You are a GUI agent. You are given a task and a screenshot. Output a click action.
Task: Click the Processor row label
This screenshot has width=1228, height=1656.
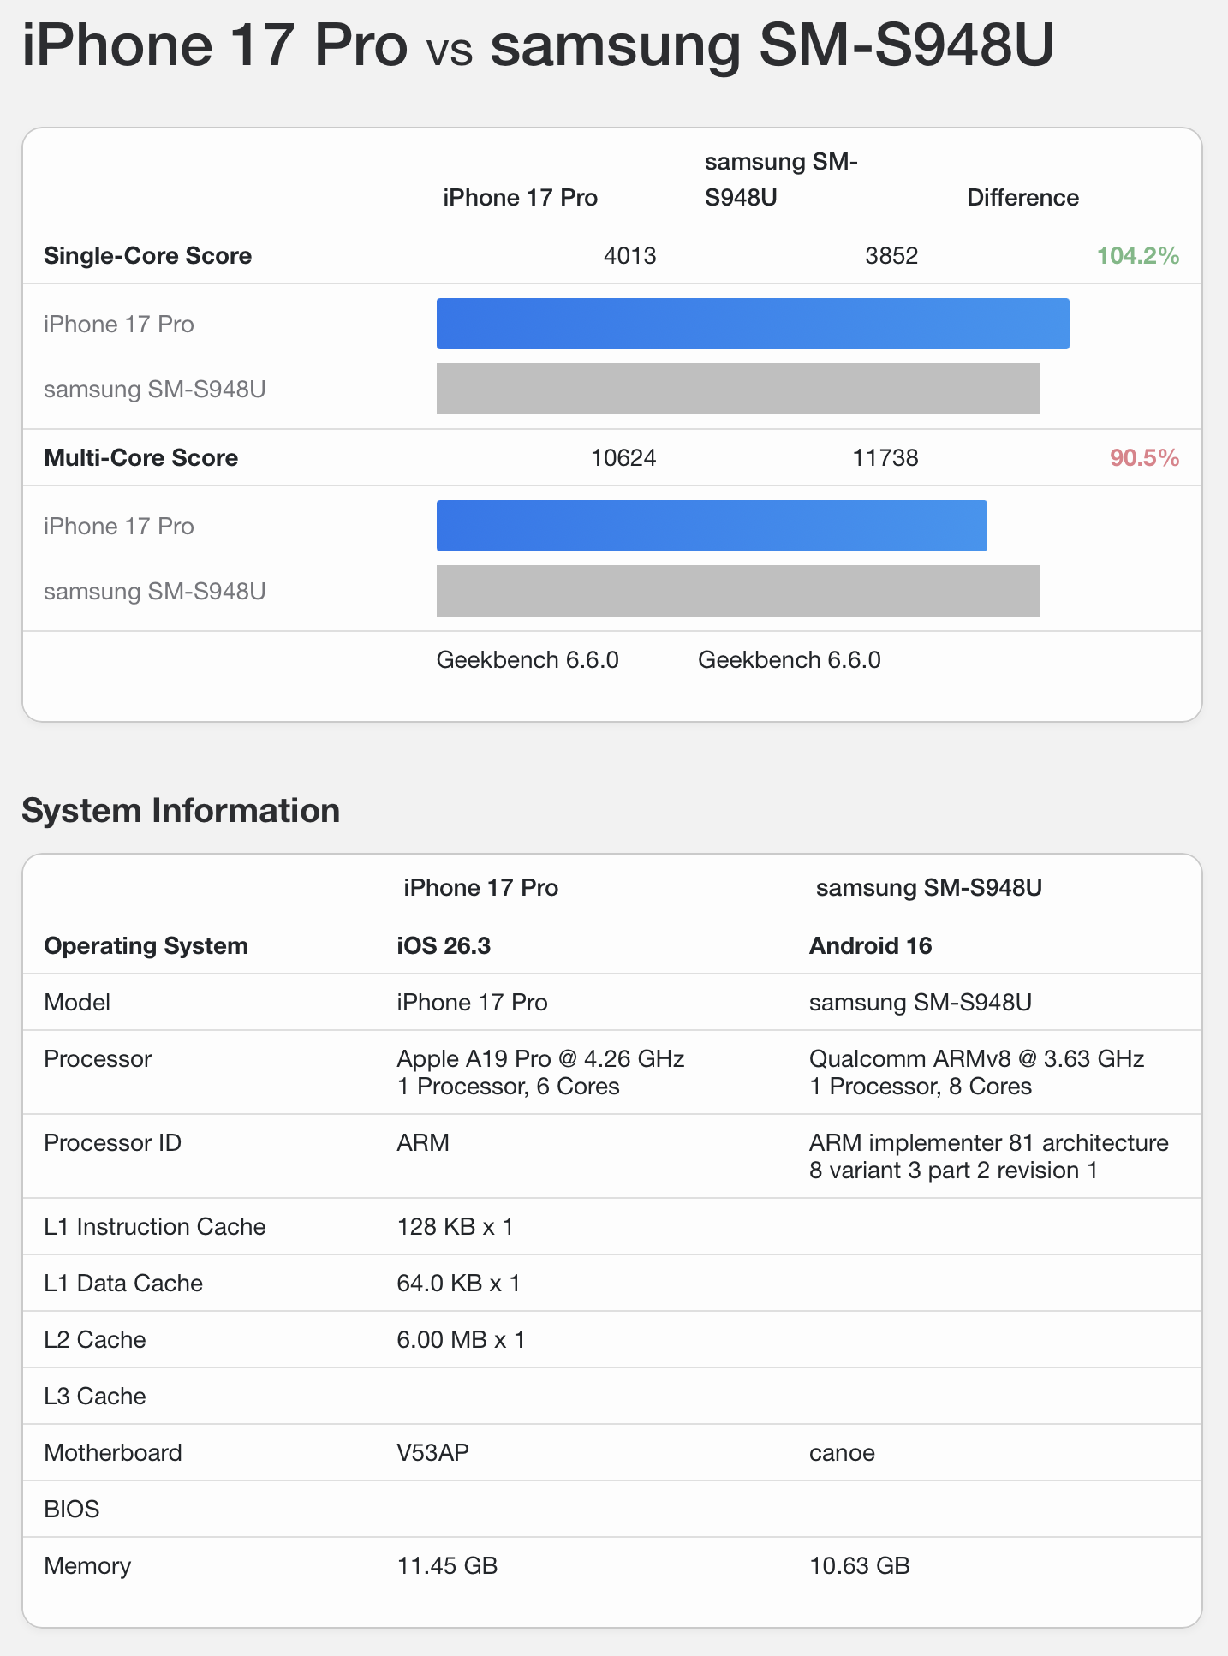click(98, 1059)
